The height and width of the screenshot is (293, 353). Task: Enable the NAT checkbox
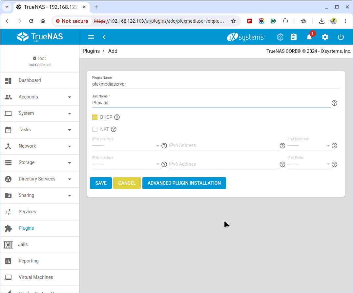pyautogui.click(x=95, y=129)
